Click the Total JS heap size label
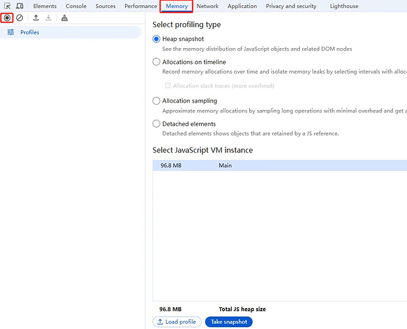The image size is (407, 329). coord(242,309)
